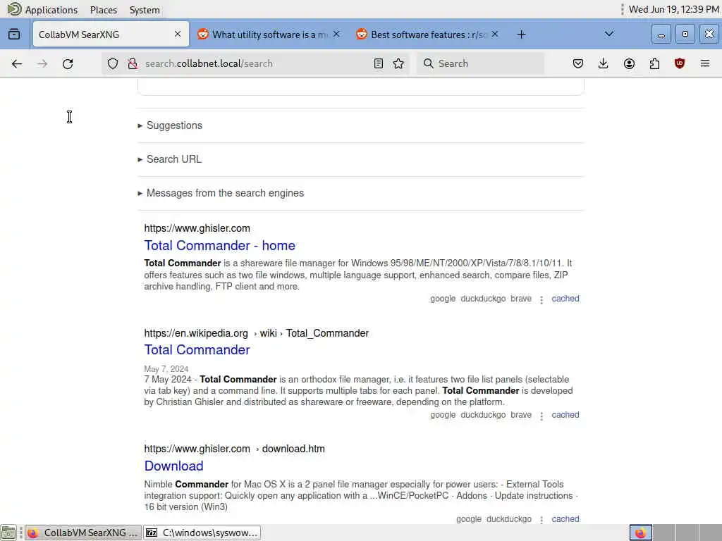Open the uBlock Origin extension icon

680,63
